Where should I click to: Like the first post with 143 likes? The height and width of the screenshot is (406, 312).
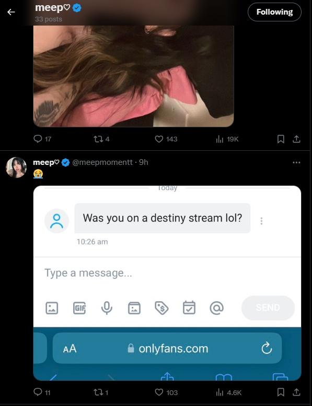166,139
